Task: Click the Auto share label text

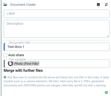Action: [16, 55]
